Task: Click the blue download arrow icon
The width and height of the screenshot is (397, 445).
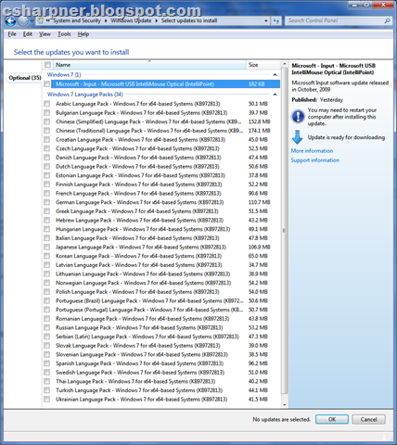Action: (298, 137)
